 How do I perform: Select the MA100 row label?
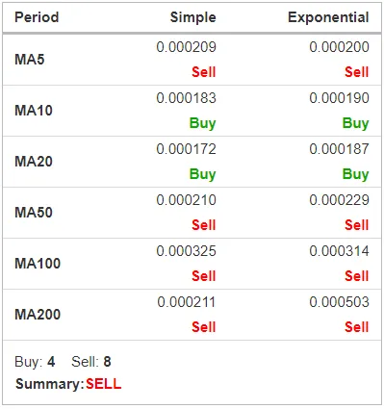(x=38, y=264)
